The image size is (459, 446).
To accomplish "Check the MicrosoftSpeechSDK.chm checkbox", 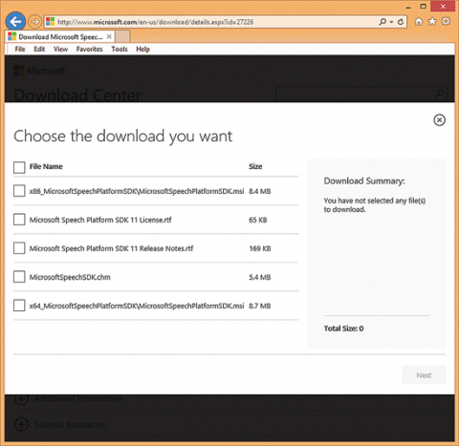I will (19, 277).
